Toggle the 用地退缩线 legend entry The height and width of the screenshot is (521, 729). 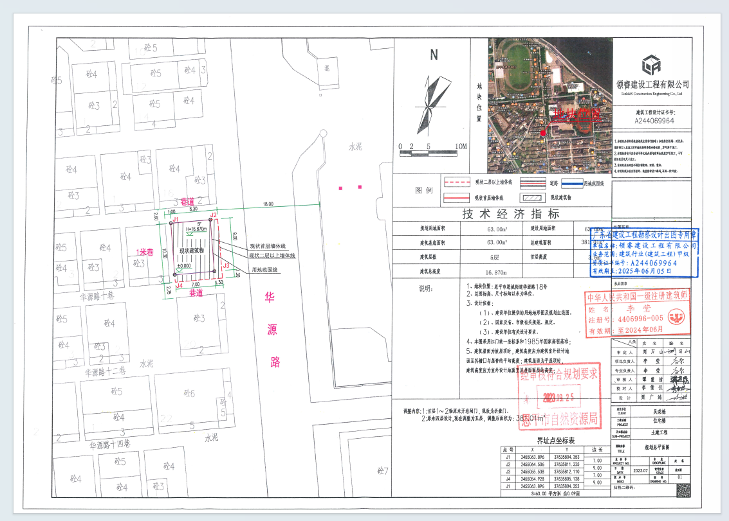click(x=572, y=184)
